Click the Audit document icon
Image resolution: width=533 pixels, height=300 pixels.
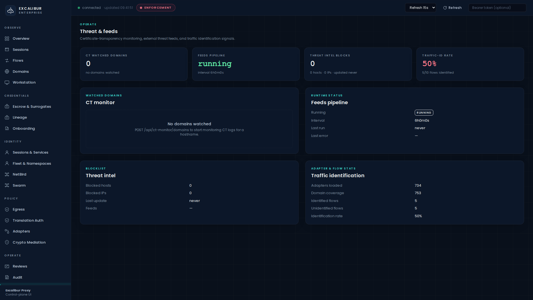(x=7, y=277)
